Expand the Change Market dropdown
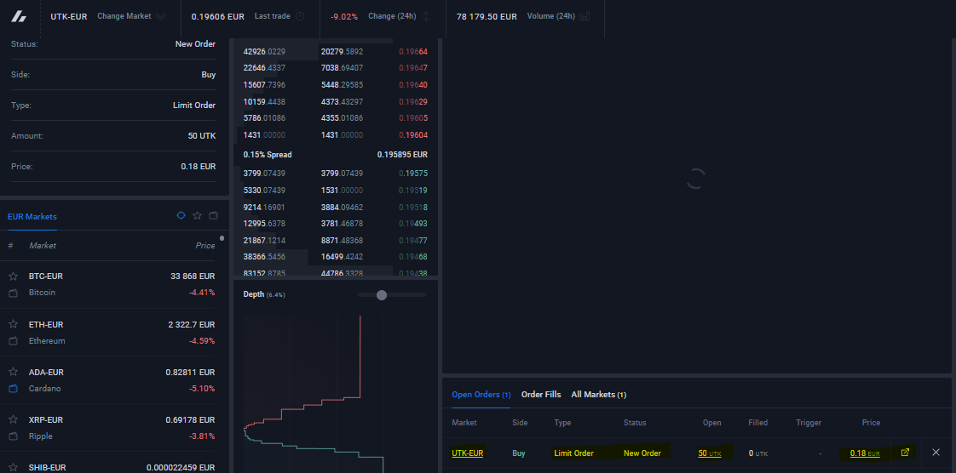The width and height of the screenshot is (956, 473). [131, 16]
